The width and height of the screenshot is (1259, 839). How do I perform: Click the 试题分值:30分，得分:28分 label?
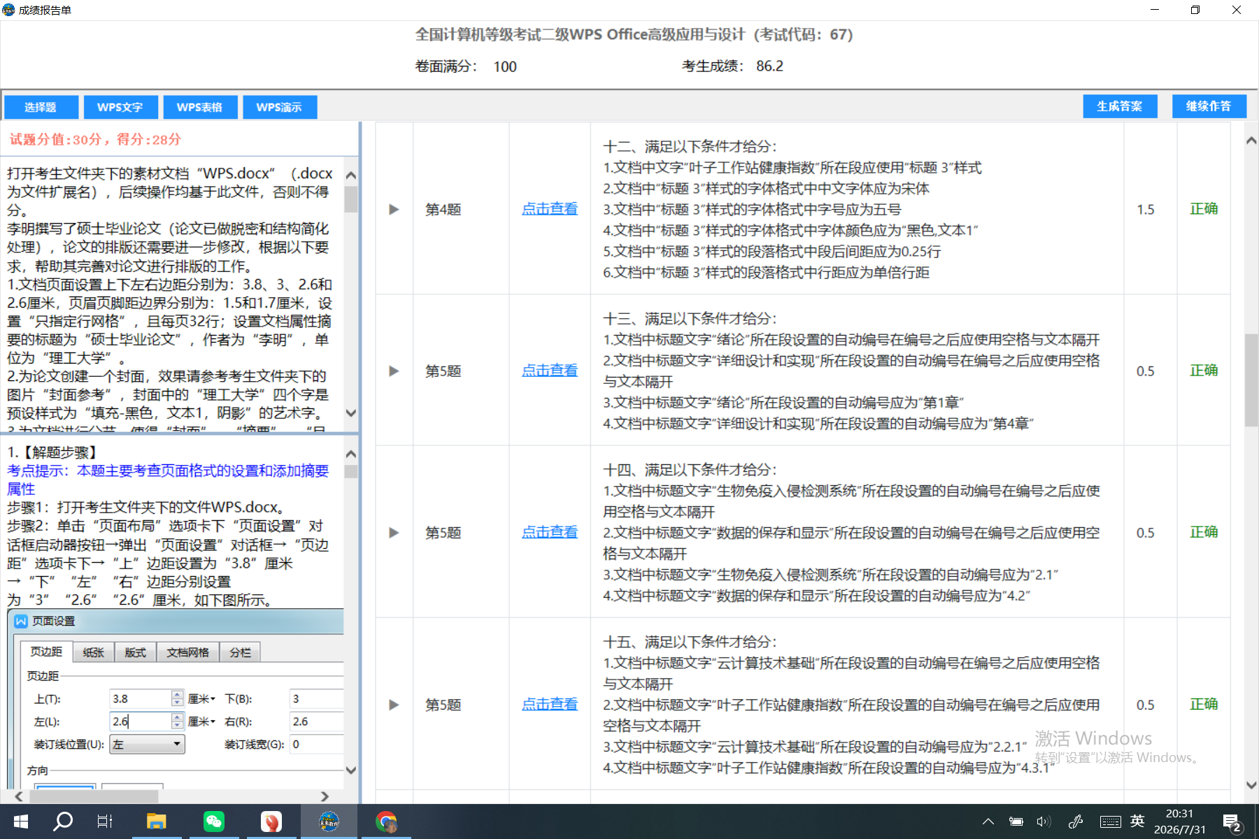point(95,139)
